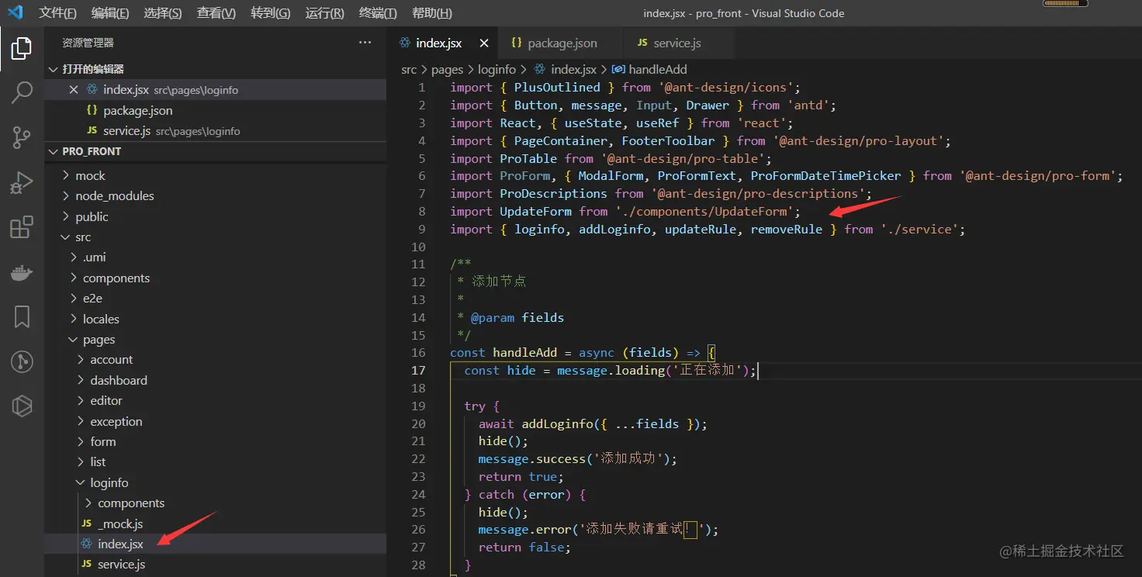Open the Docker view in activity bar
Image resolution: width=1142 pixels, height=577 pixels.
22,272
